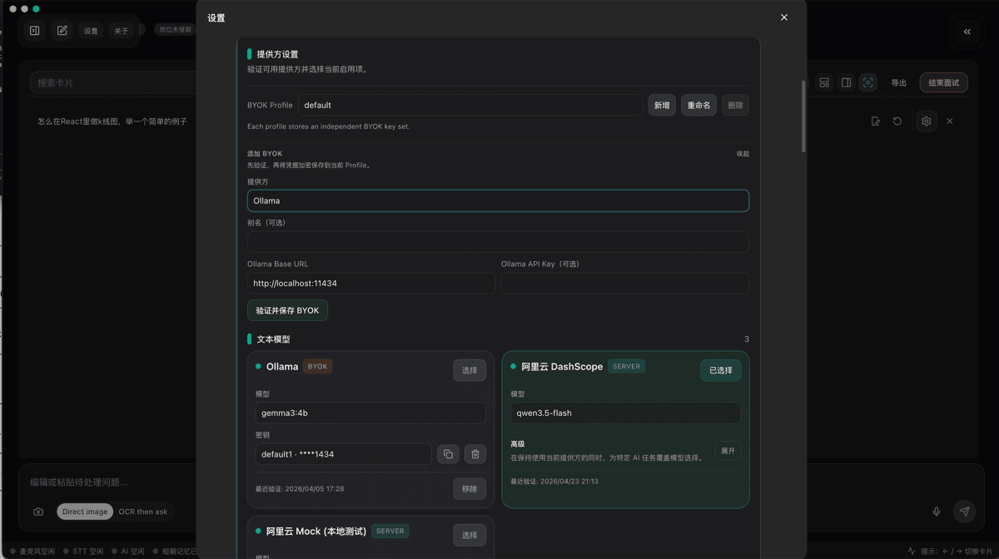This screenshot has width=999, height=559.
Task: Click the 岗位未提取 status pill
Action: (176, 29)
